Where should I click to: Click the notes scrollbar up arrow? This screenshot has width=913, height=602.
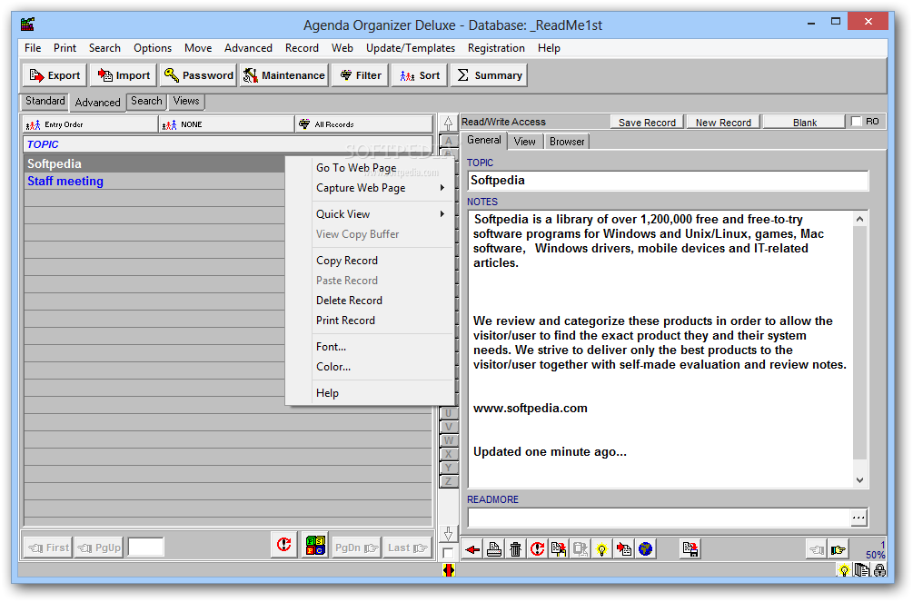tap(859, 220)
